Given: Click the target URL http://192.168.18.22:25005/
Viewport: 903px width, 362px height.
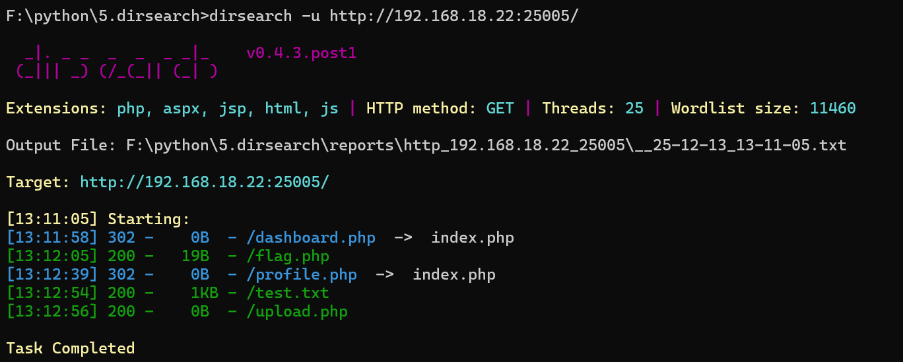Looking at the screenshot, I should pos(204,182).
